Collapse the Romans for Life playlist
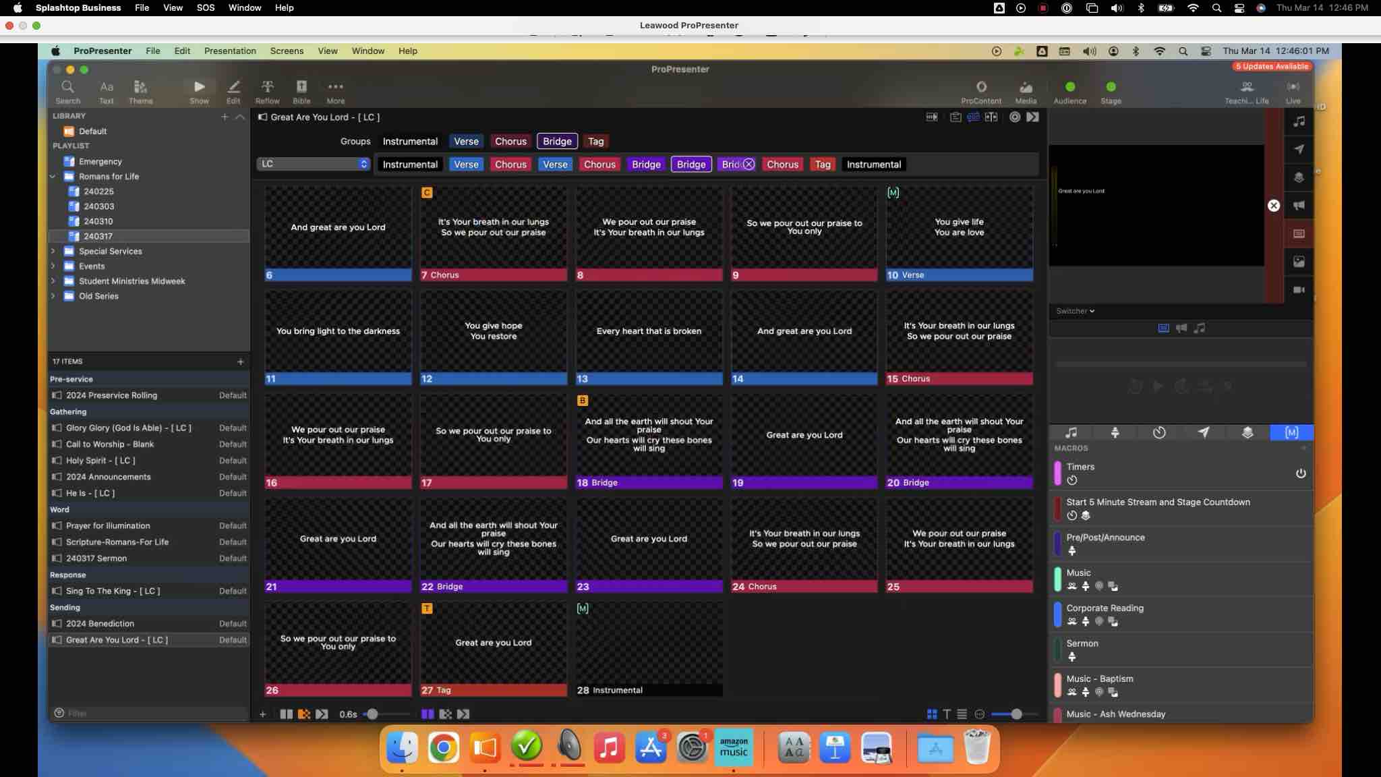The image size is (1381, 777). [x=52, y=176]
